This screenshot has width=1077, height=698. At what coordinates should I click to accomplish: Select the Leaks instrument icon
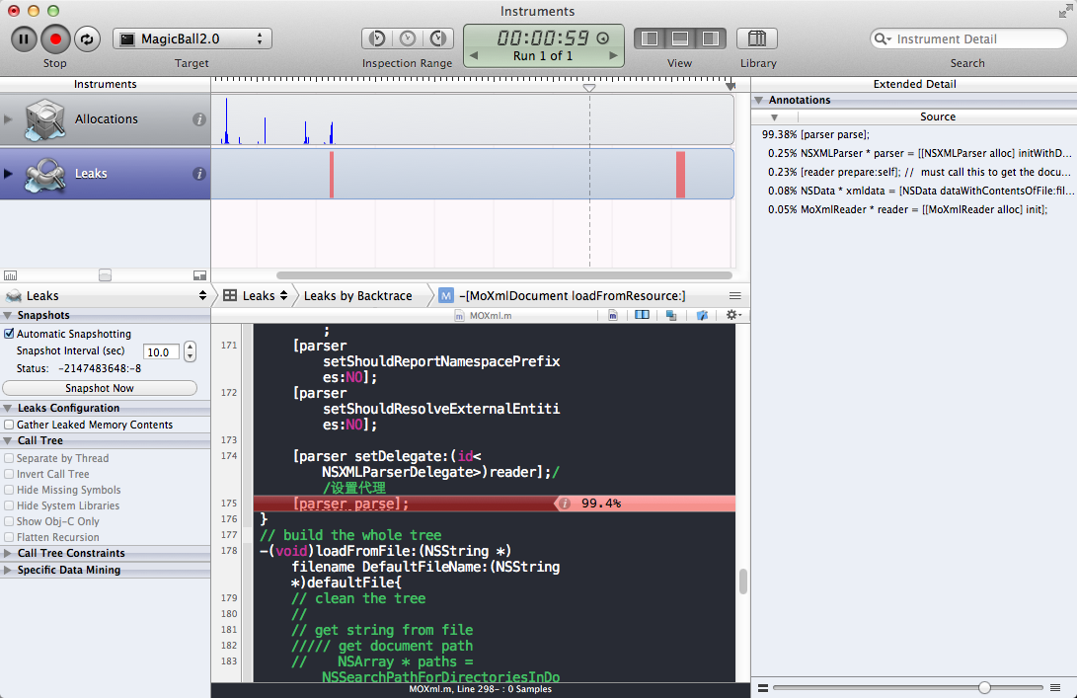[x=44, y=175]
